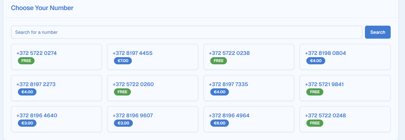Choose the +372 8197 4455 number card
Image resolution: width=405 pixels, height=140 pixels.
coord(152,57)
